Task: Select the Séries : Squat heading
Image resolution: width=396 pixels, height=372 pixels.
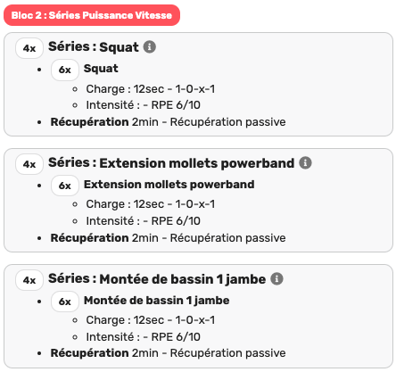Action: 94,47
